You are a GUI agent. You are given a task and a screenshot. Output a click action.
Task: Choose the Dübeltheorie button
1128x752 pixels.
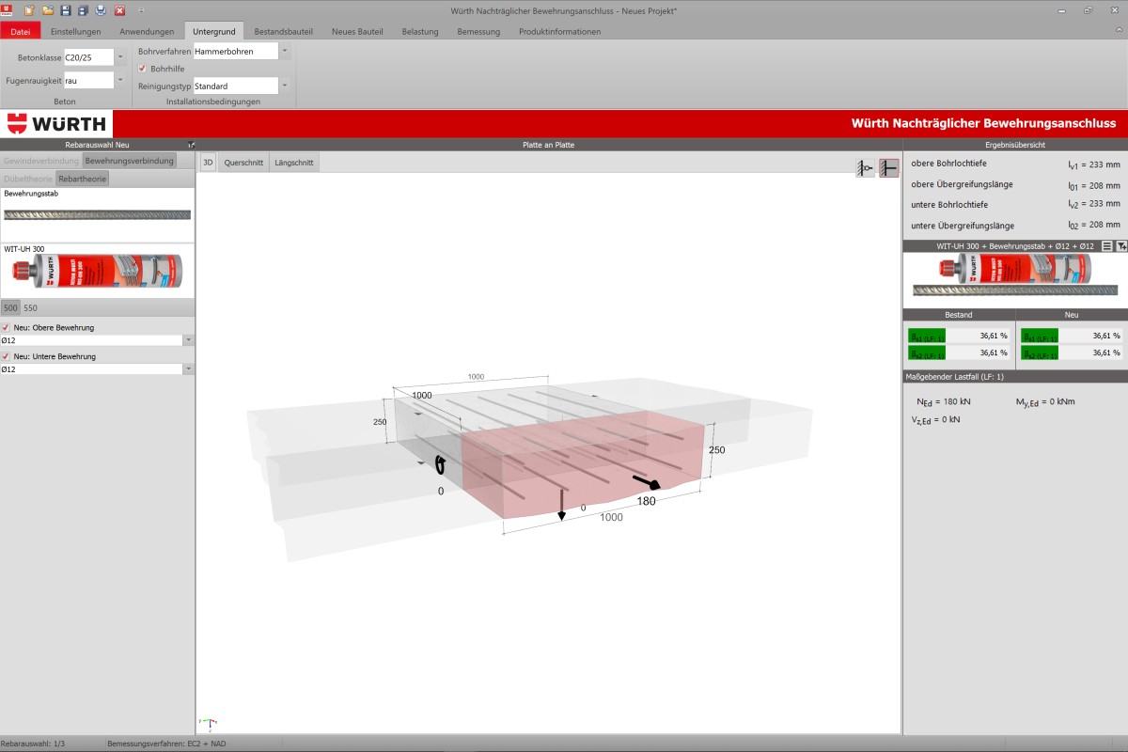[x=28, y=178]
